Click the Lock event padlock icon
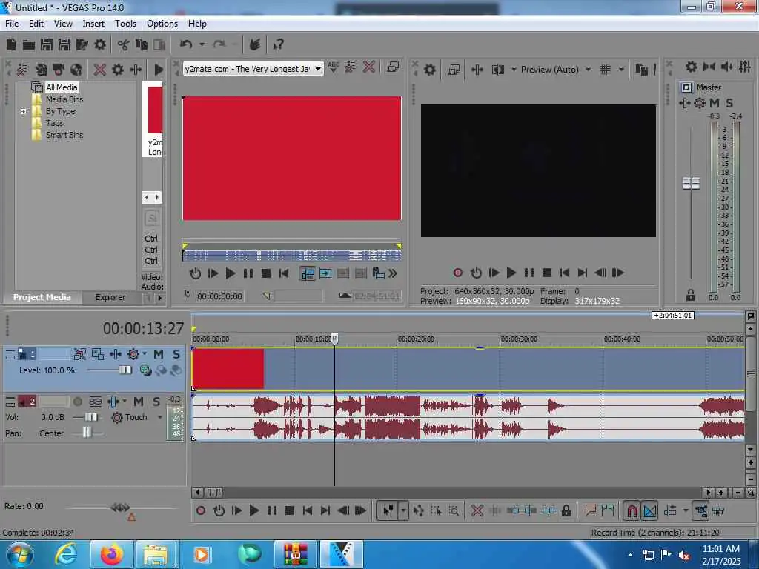The image size is (759, 569). (566, 510)
